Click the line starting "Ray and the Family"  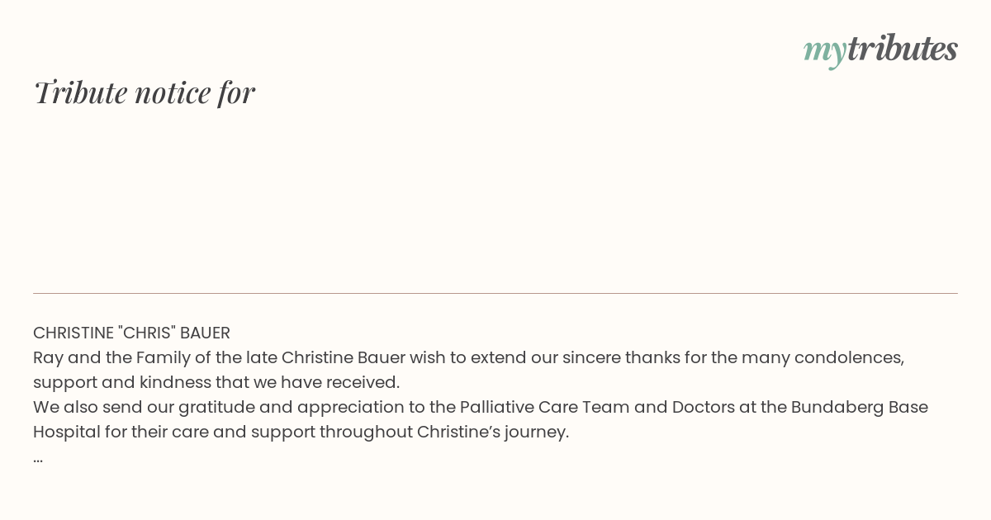[469, 357]
